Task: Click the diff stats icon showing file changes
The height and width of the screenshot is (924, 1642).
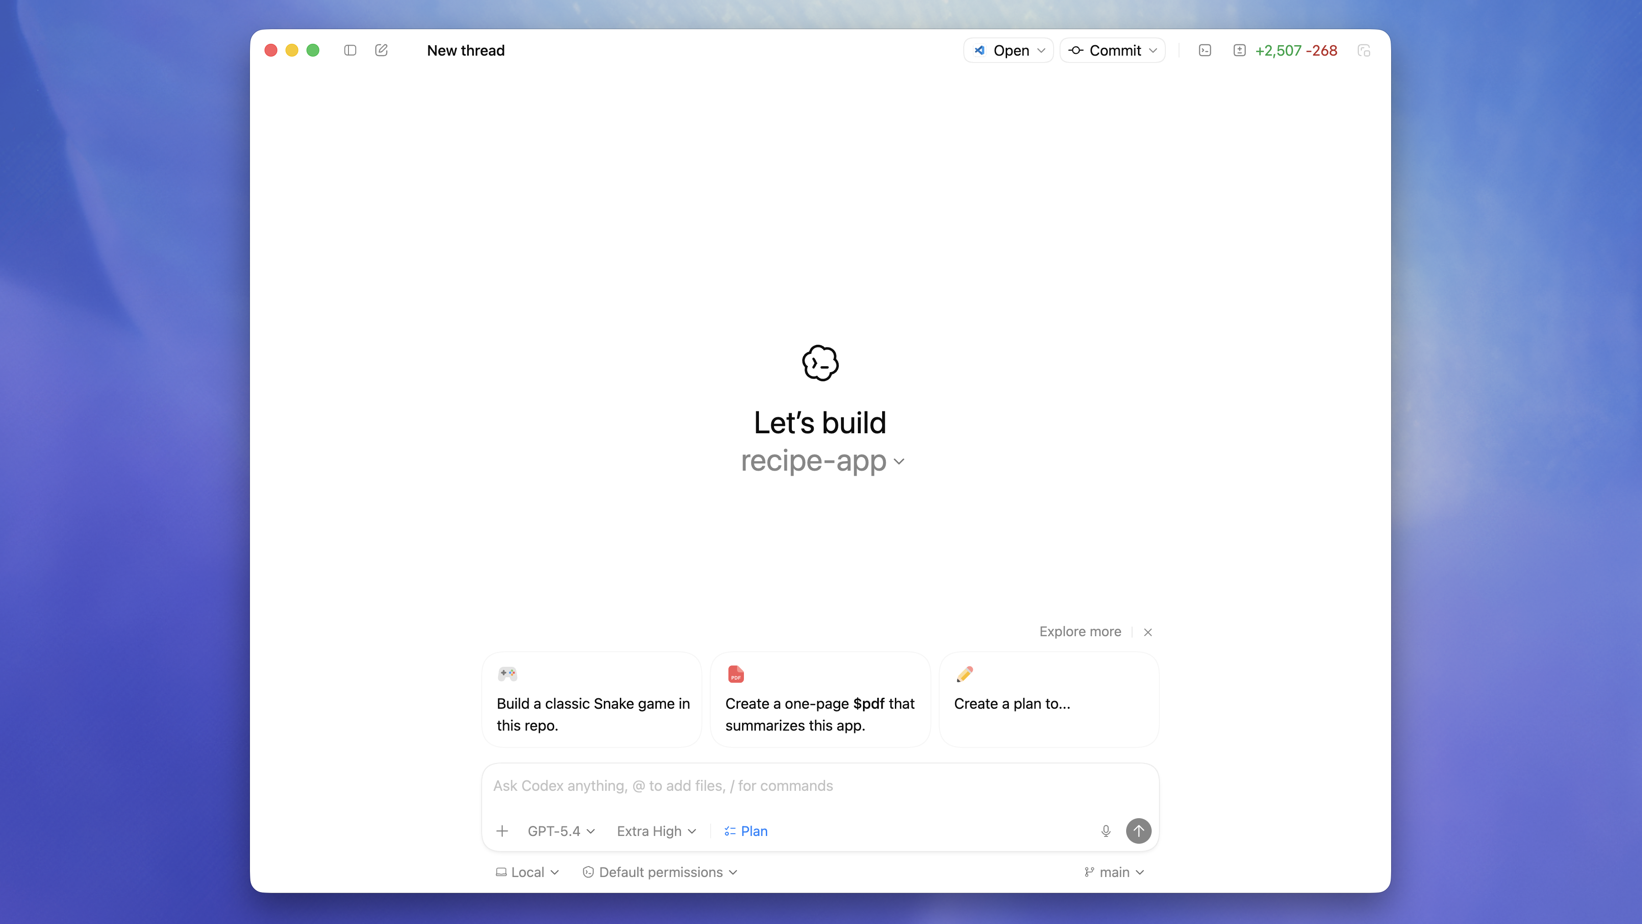Action: [1239, 50]
